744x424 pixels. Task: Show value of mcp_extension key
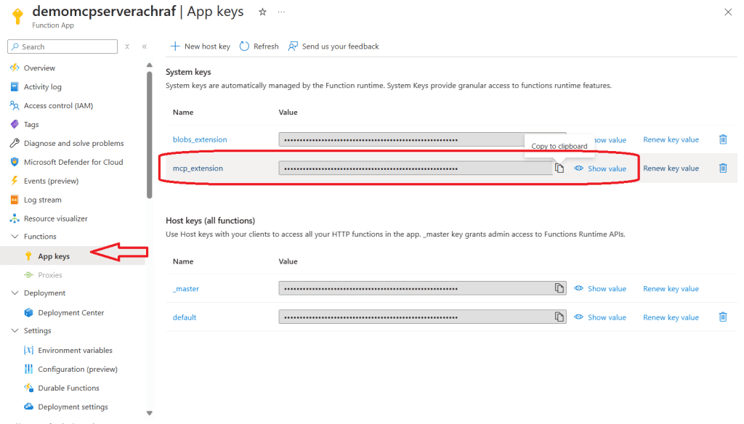(600, 168)
